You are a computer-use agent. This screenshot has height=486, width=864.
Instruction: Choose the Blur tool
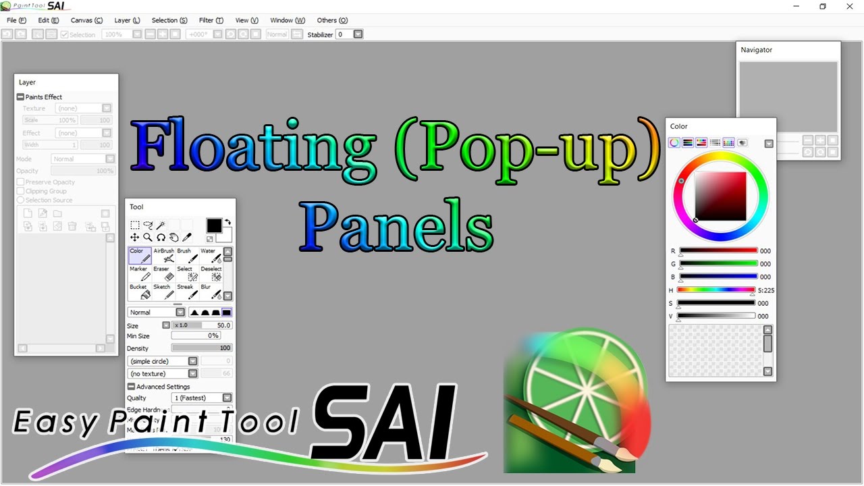211,292
